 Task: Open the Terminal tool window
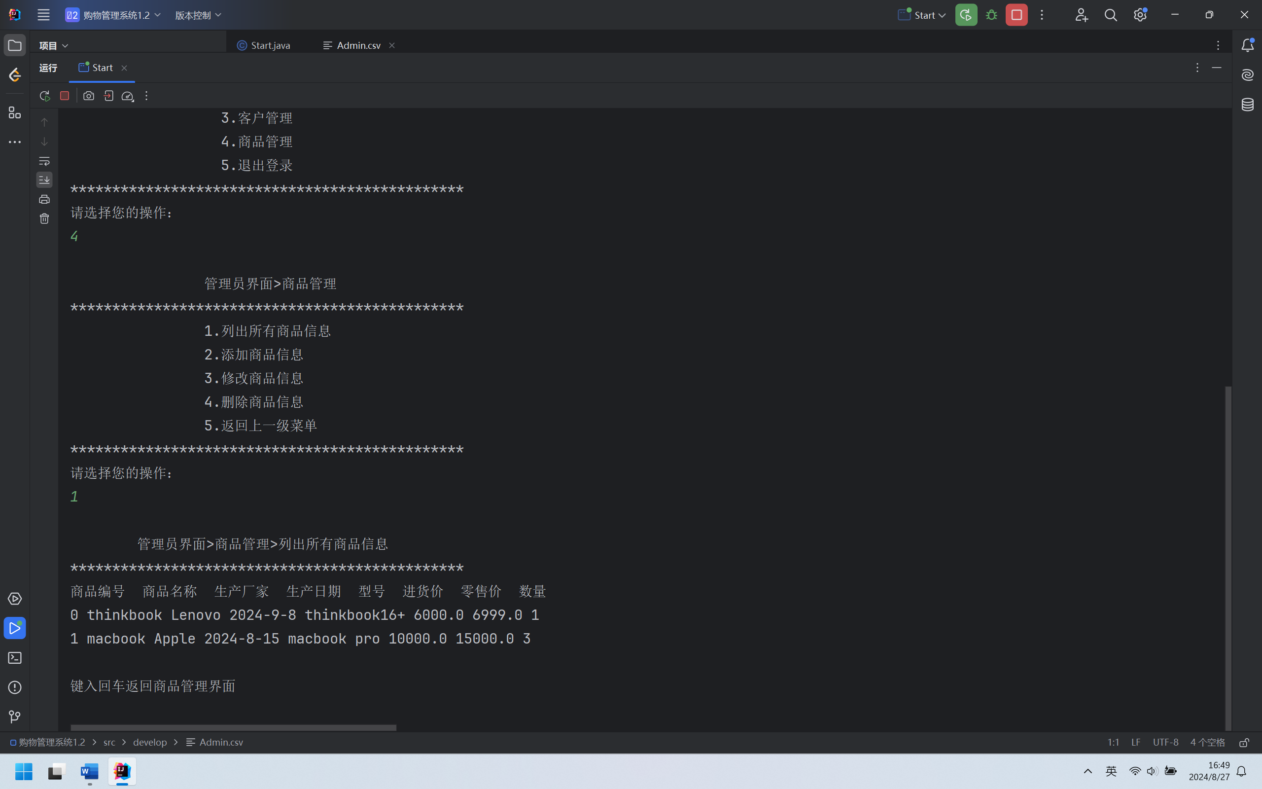pyautogui.click(x=15, y=657)
